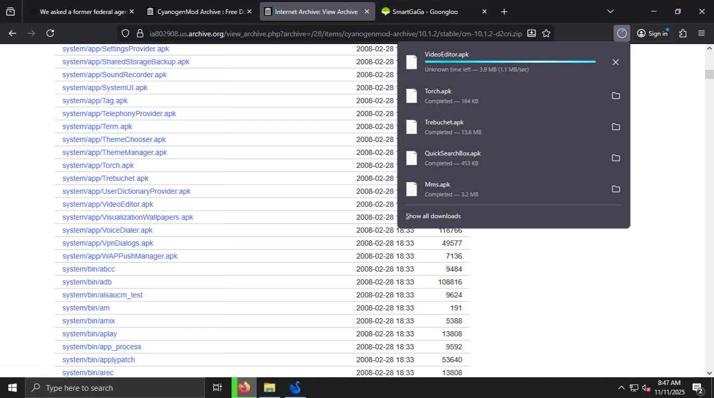The width and height of the screenshot is (714, 398).
Task: Cancel the VideoEditor.apk download
Action: pyautogui.click(x=615, y=62)
